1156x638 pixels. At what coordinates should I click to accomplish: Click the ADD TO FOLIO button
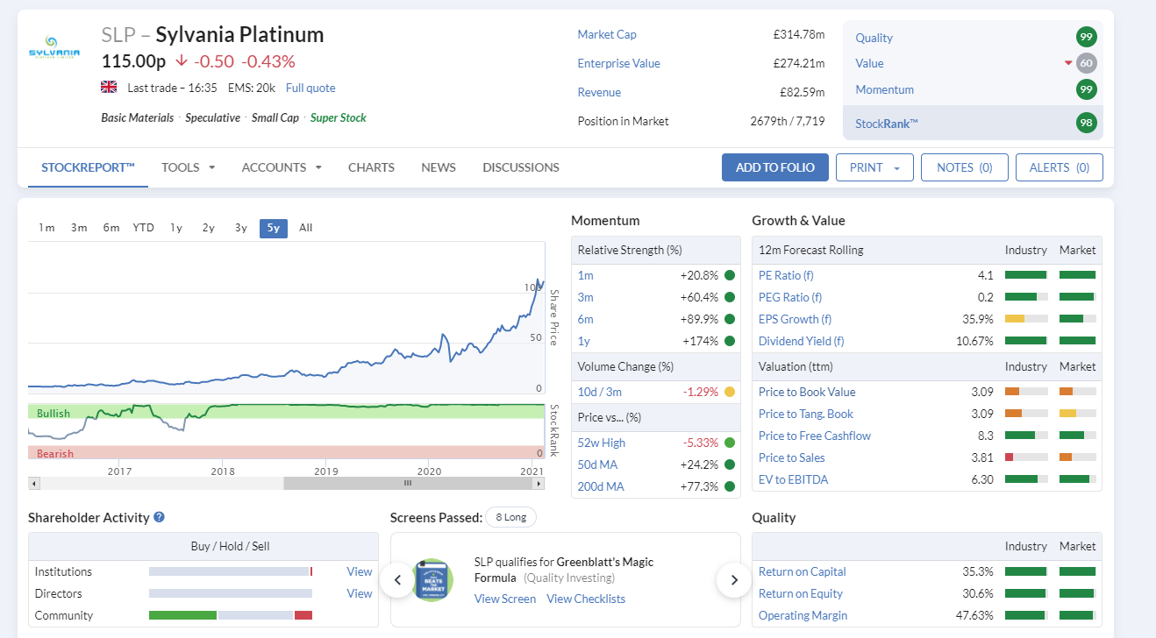point(775,167)
